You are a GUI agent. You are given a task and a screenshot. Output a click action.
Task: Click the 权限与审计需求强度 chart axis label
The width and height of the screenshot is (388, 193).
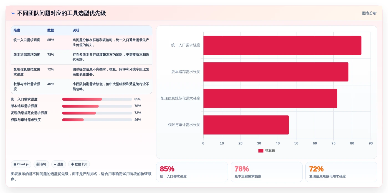pyautogui.click(x=184, y=125)
